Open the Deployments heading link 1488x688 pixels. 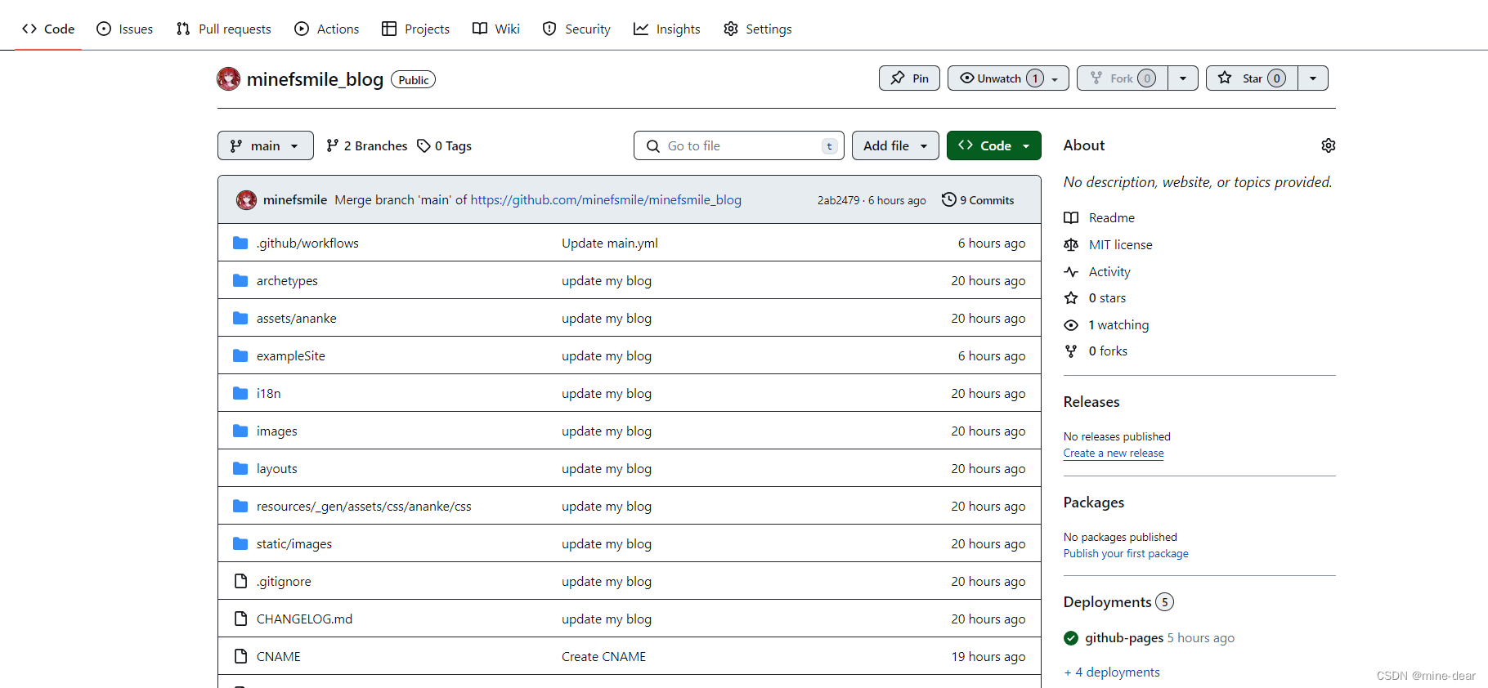(1118, 602)
